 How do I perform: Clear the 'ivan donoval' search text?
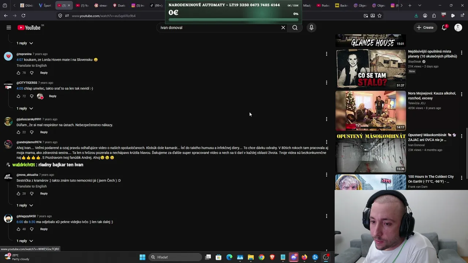pyautogui.click(x=283, y=27)
